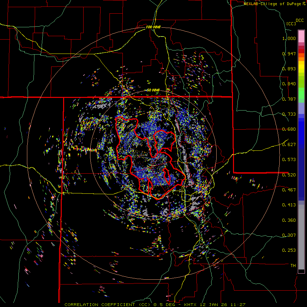The width and height of the screenshot is (307, 307).
Task: Click the 100 NMI range ring label
Action: point(153,27)
